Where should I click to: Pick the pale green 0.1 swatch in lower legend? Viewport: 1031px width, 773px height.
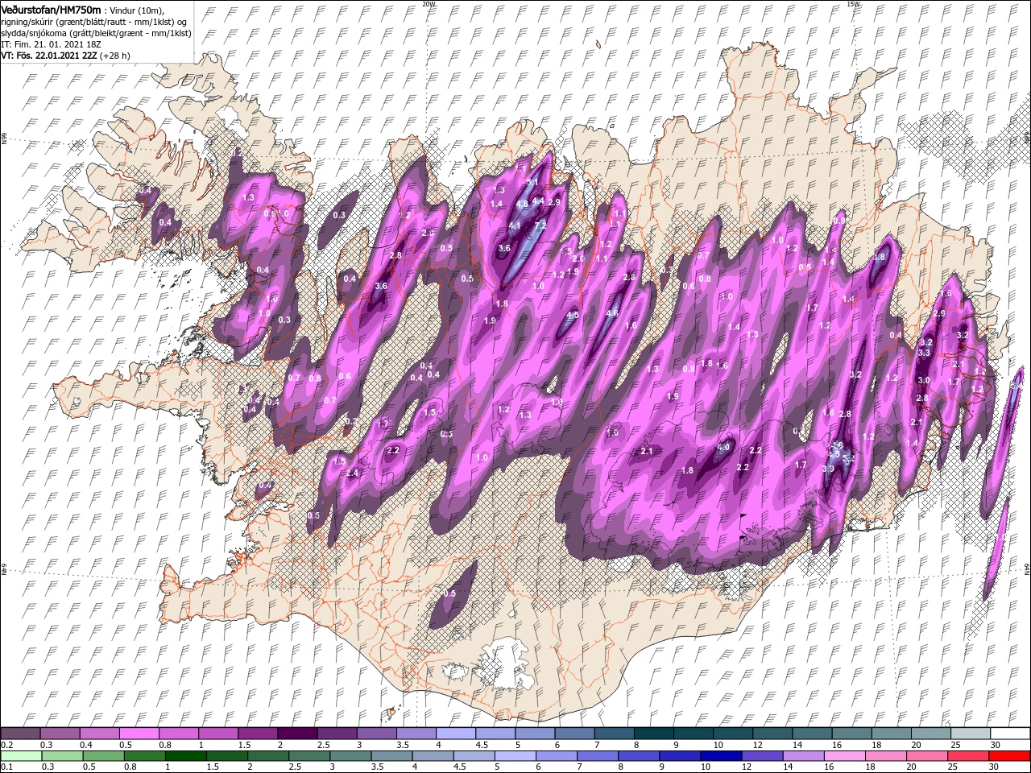tap(20, 756)
